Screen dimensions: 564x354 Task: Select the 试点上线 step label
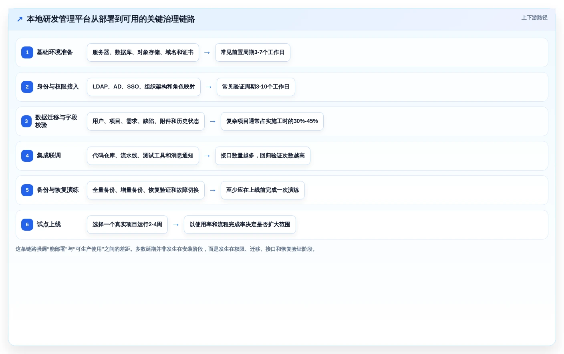coord(49,224)
